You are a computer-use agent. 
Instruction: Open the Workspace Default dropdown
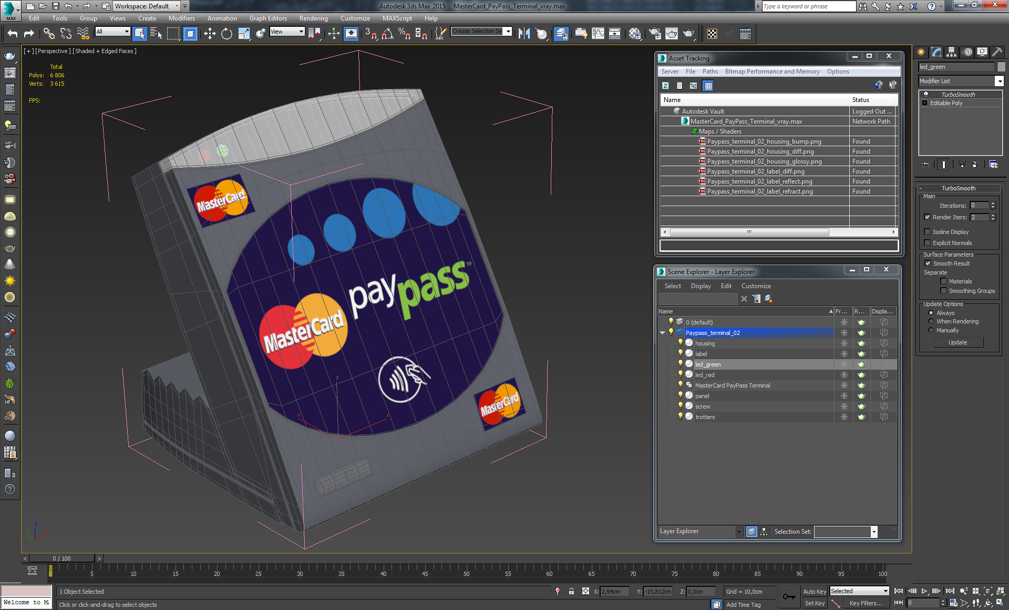point(177,6)
